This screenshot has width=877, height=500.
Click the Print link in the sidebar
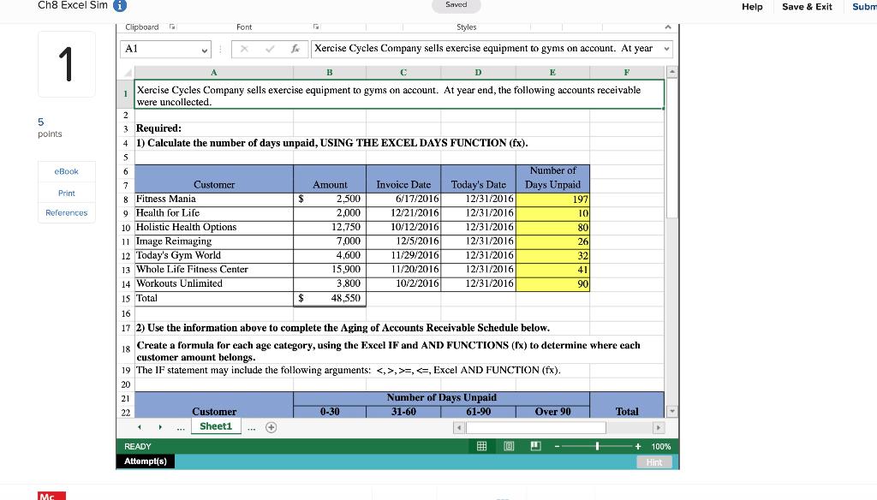66,193
